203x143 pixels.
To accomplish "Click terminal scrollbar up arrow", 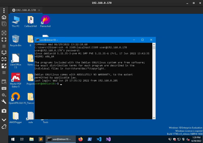I will 154,45.
